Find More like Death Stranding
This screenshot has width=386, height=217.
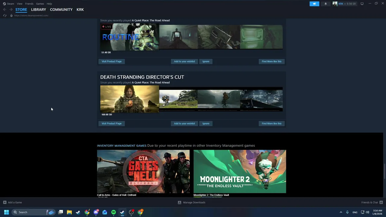(272, 124)
